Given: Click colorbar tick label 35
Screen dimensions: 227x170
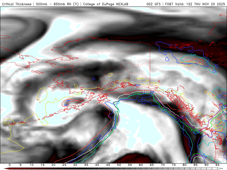Looking at the screenshot, I should point(86,165).
